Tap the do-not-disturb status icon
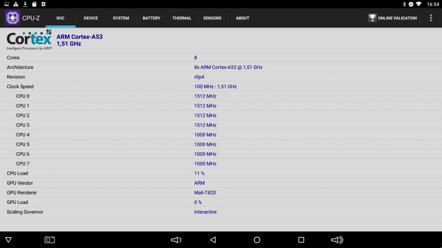This screenshot has height=248, width=442. tap(411, 4)
